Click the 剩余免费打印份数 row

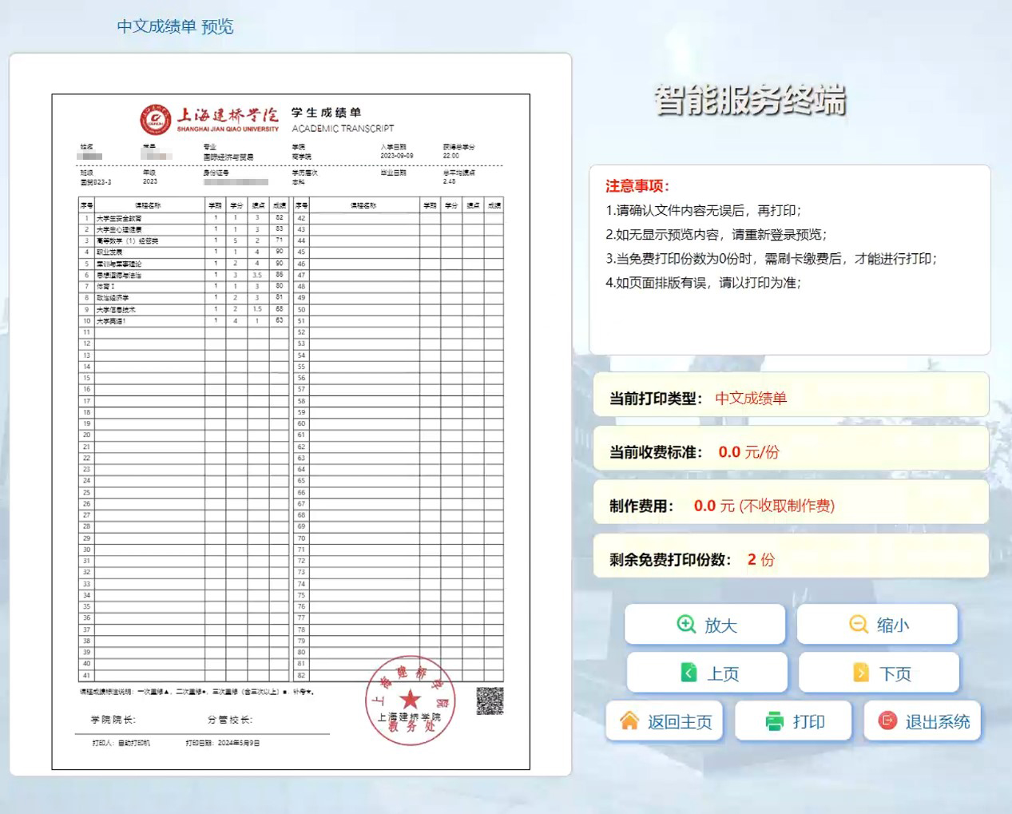(x=790, y=559)
